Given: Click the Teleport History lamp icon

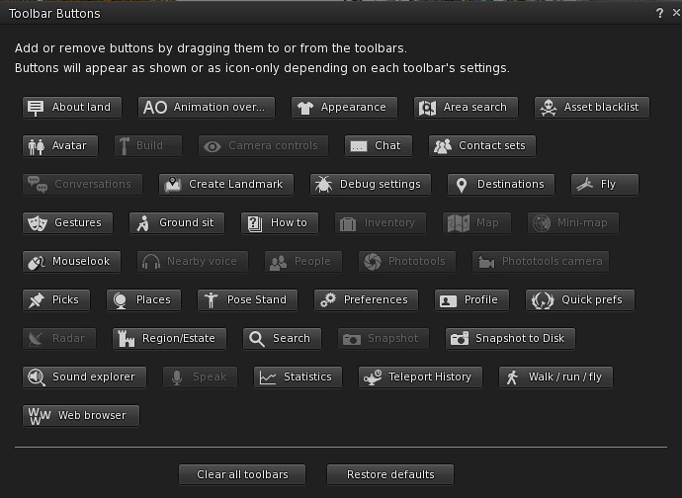Looking at the screenshot, I should click(373, 377).
